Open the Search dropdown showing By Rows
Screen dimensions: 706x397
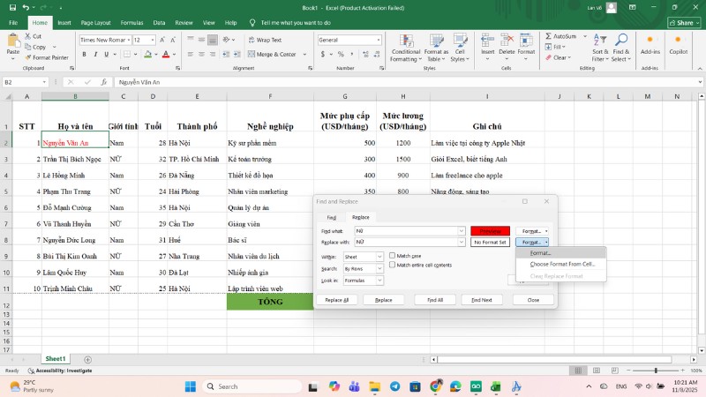tap(380, 268)
